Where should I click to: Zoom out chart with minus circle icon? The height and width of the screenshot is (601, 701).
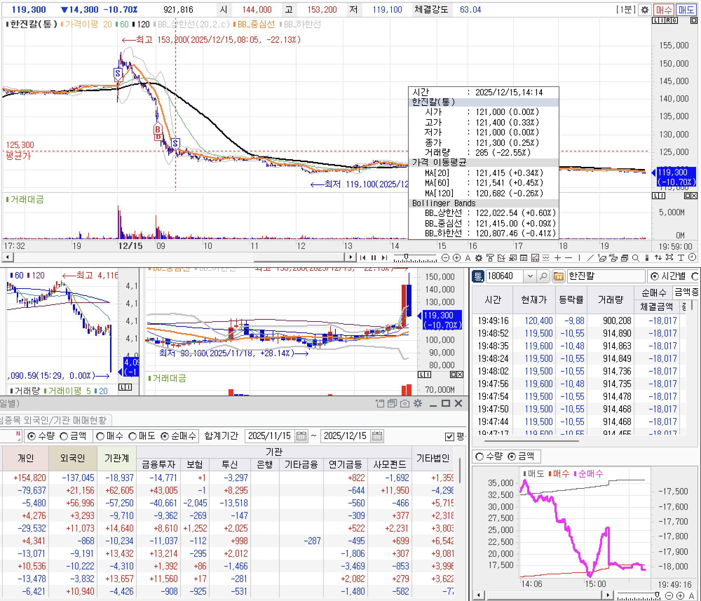[x=445, y=258]
